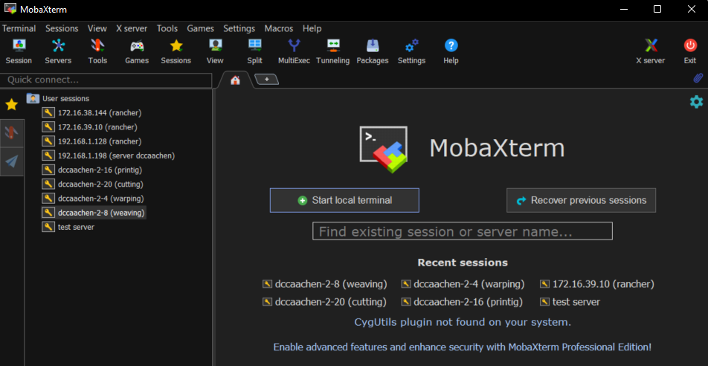Screen dimensions: 708x366
Task: Open the gear settings icon in main panel
Action: click(696, 102)
